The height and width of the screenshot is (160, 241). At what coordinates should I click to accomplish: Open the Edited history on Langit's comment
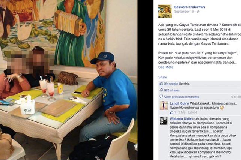click(193, 112)
